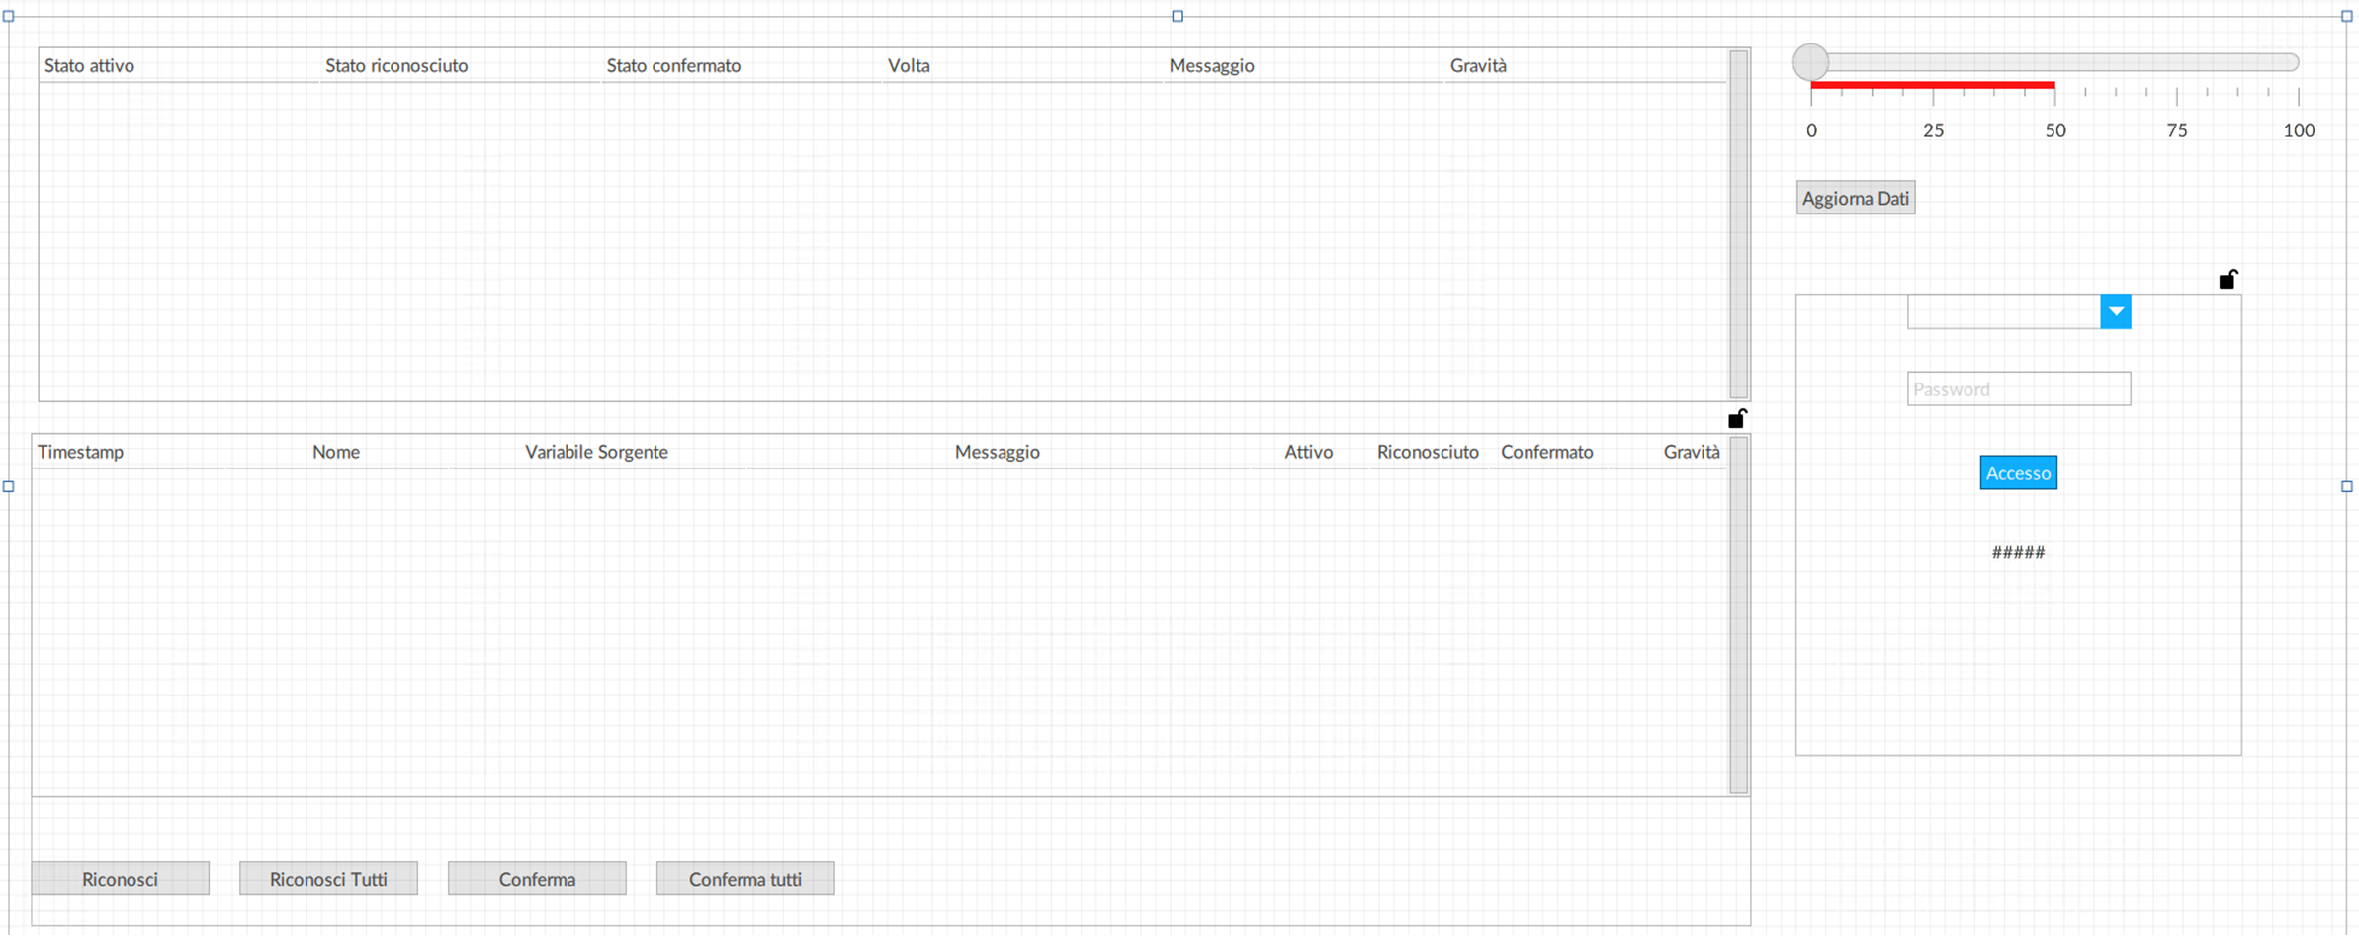Click the Volta column header
This screenshot has width=2359, height=936.
point(909,66)
